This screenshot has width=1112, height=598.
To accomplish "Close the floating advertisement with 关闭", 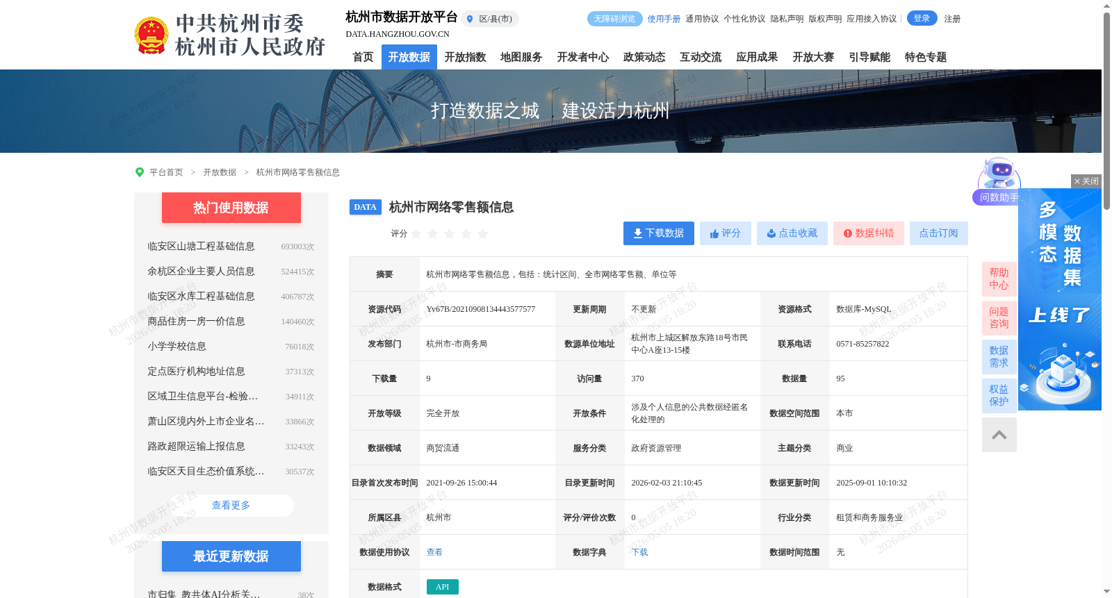I will coord(1086,181).
